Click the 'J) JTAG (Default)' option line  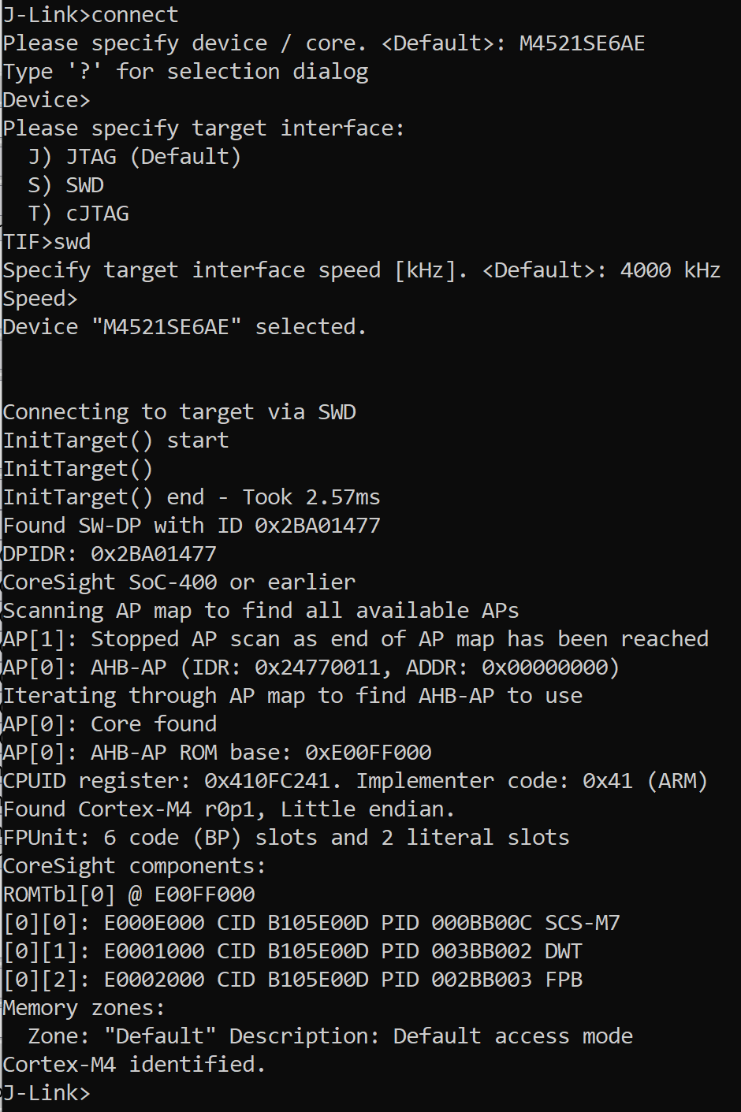coord(134,157)
